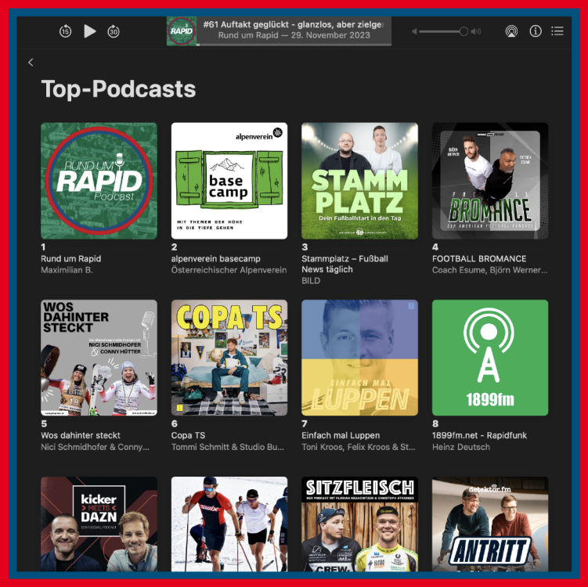Screen dimensions: 588x587
Task: Open the FOOTBALL BROMANCE title link
Action: [x=479, y=258]
